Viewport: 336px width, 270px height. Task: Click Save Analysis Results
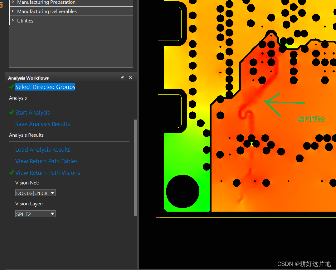[x=42, y=124]
